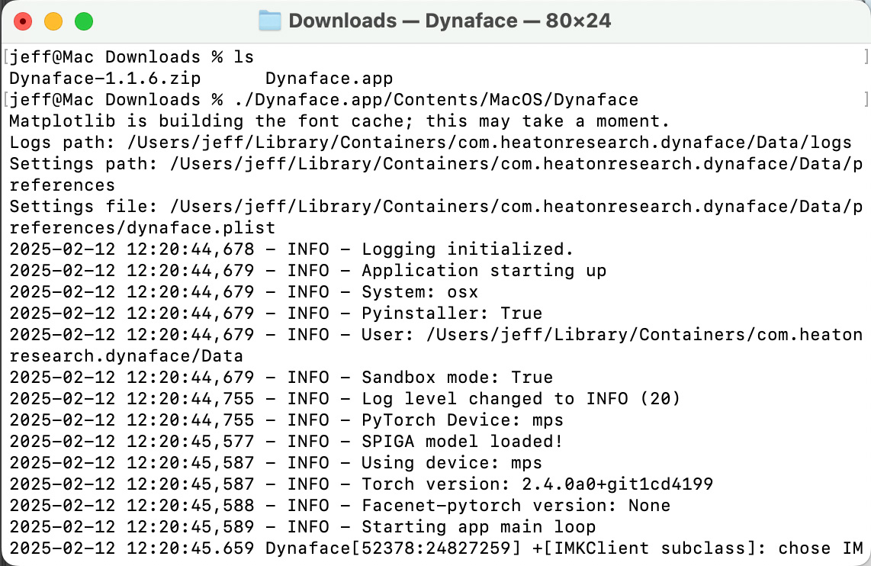This screenshot has width=871, height=566.
Task: Zoom the window using the green button
Action: 83,21
